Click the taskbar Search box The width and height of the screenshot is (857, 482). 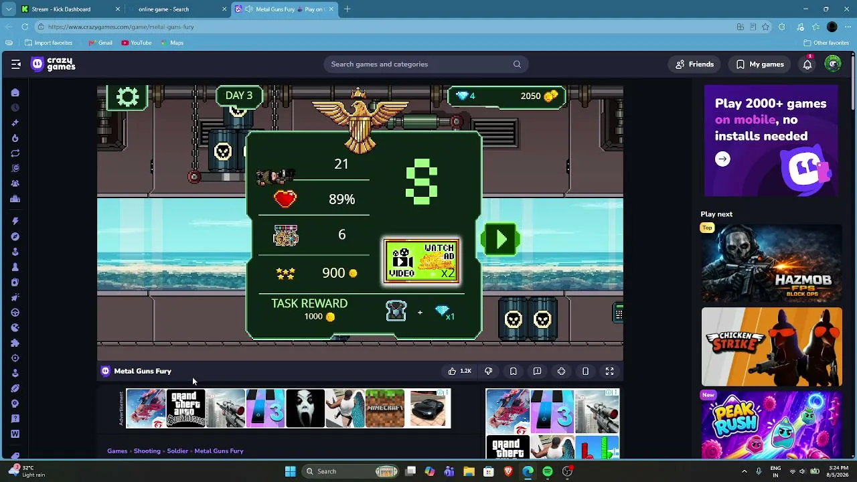click(x=352, y=471)
